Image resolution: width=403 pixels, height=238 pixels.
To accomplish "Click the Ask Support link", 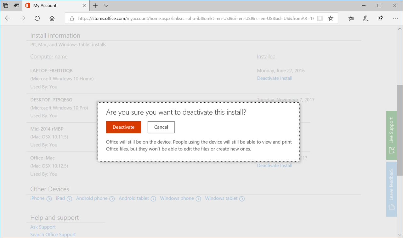I will (43, 227).
